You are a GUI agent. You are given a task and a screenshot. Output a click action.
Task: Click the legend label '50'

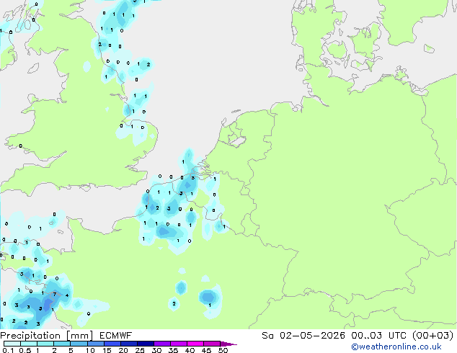coord(223,350)
